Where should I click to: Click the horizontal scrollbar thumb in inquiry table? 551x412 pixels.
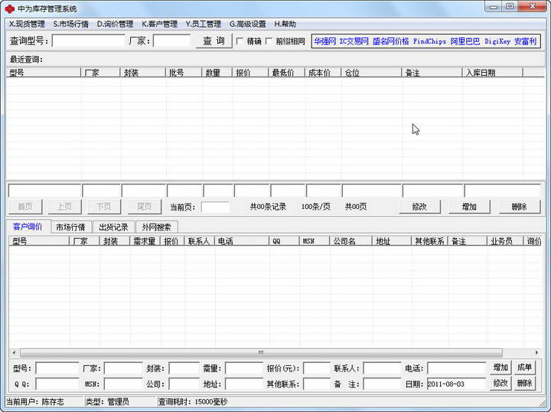260,352
